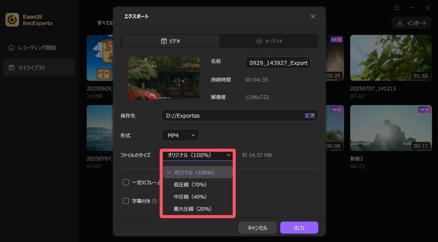Click the キャンセル button
This screenshot has height=242, width=438.
click(257, 228)
